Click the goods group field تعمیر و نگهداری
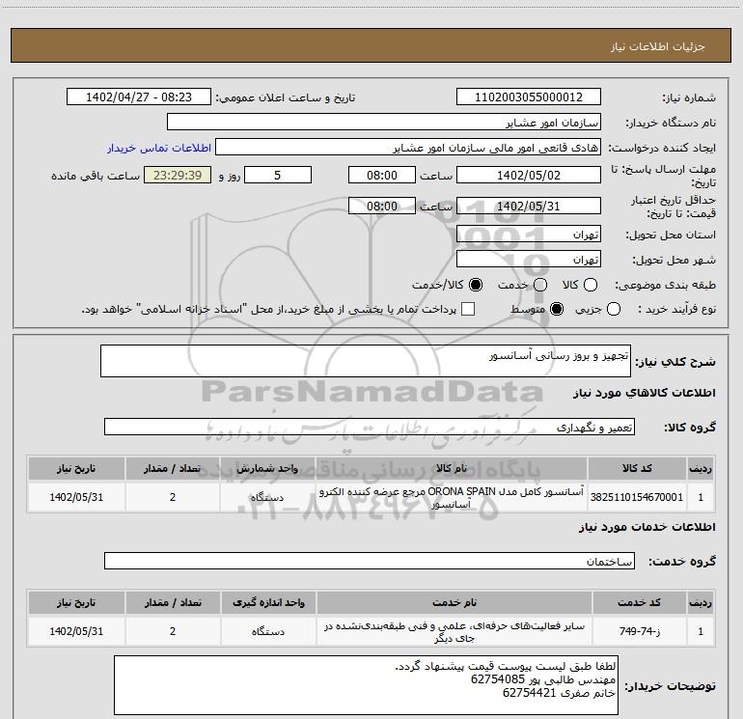Image resolution: width=743 pixels, height=719 pixels. (x=370, y=427)
